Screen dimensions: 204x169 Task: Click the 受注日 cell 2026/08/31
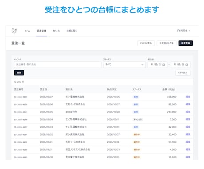(x=46, y=149)
